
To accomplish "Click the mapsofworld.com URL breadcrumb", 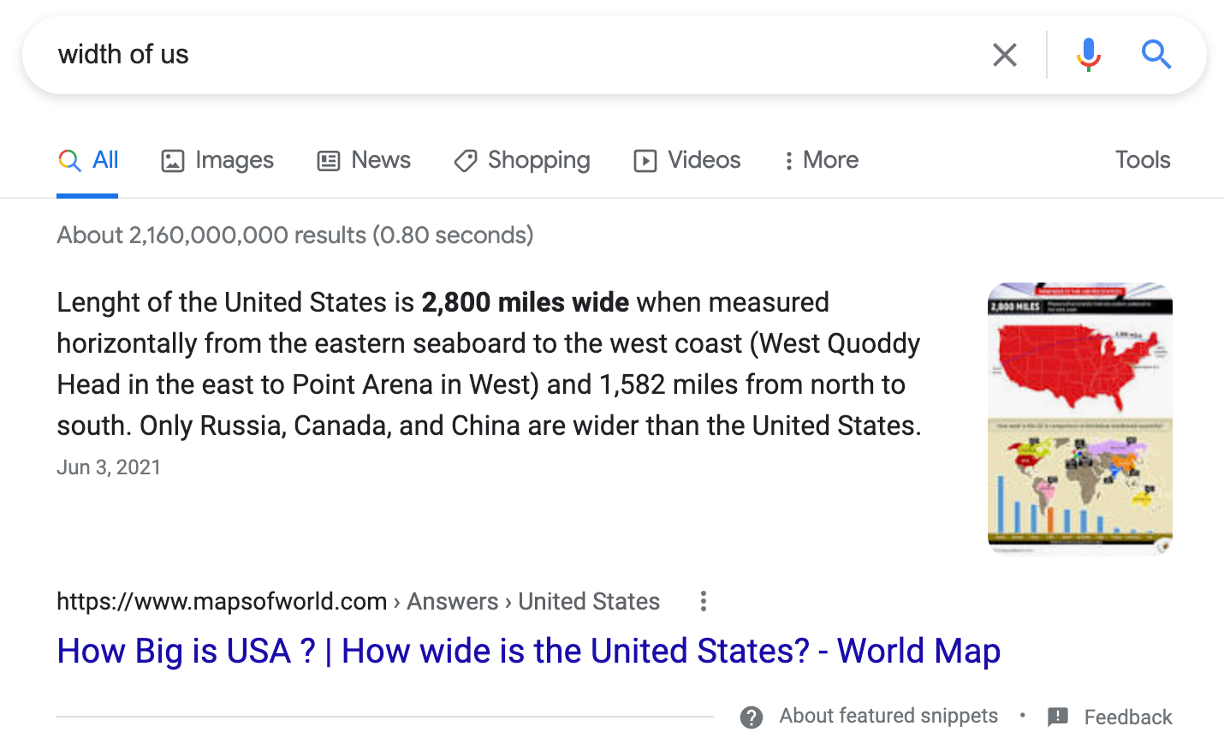I will coord(222,602).
